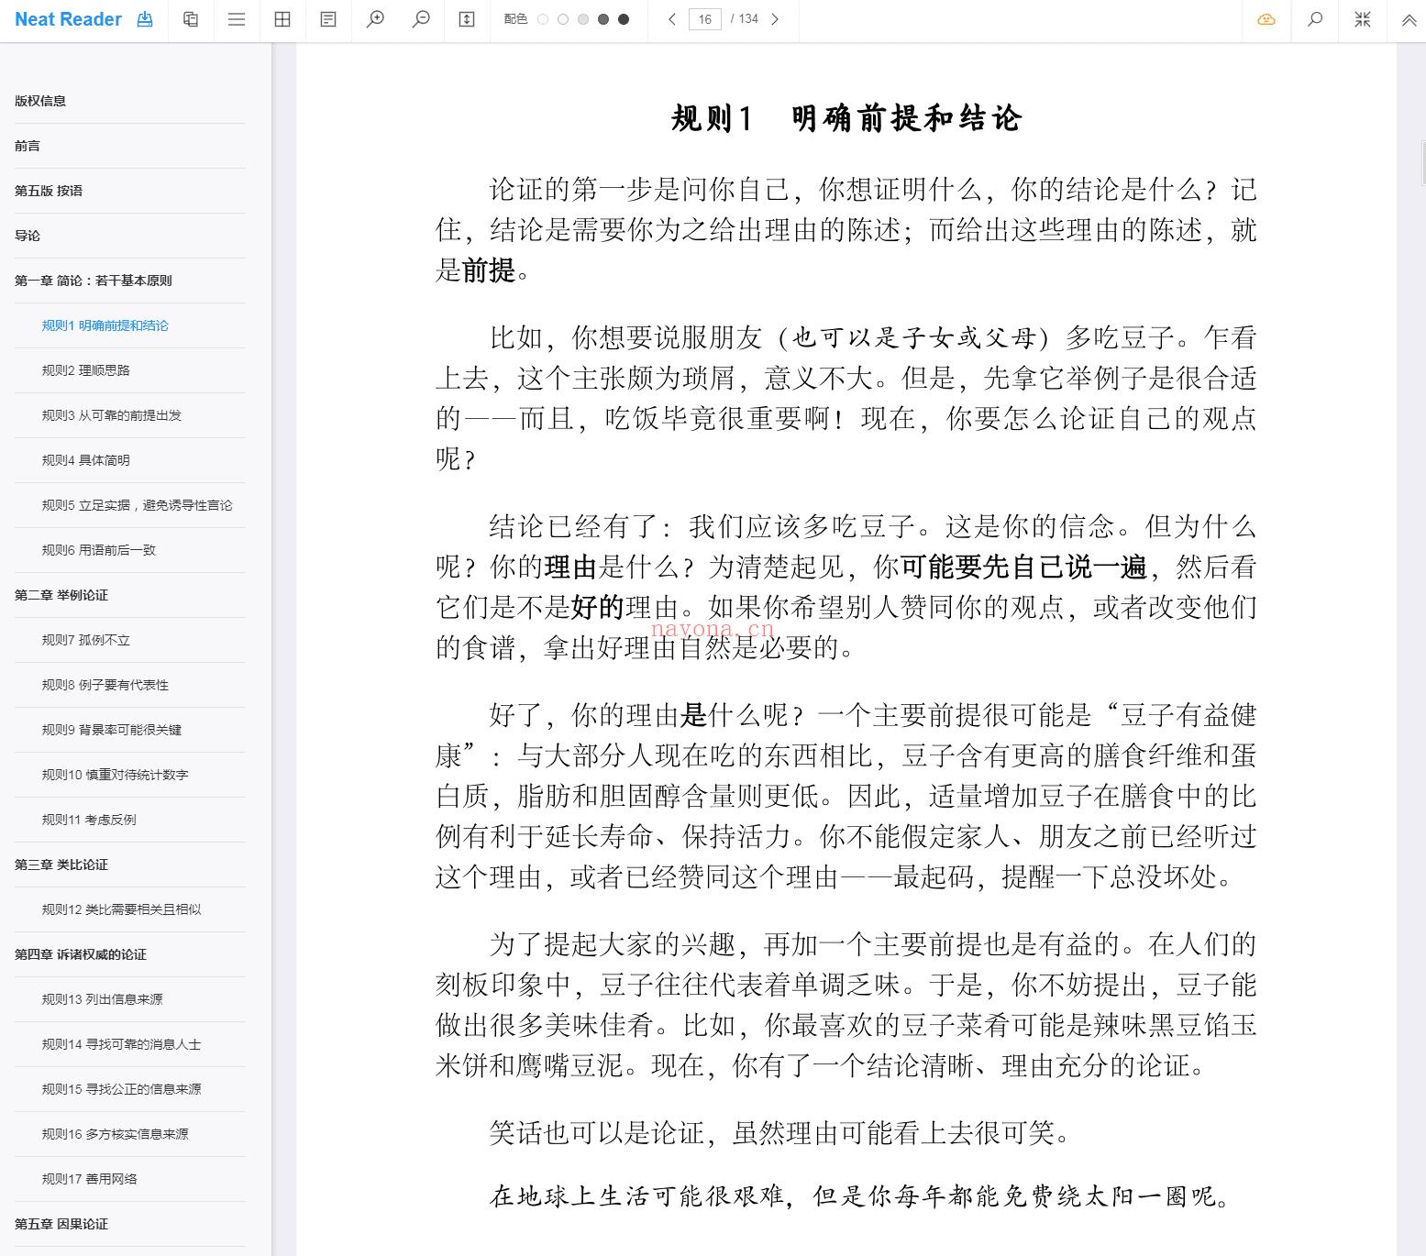Select the black color scheme dot
The height and width of the screenshot is (1256, 1426).
624,19
